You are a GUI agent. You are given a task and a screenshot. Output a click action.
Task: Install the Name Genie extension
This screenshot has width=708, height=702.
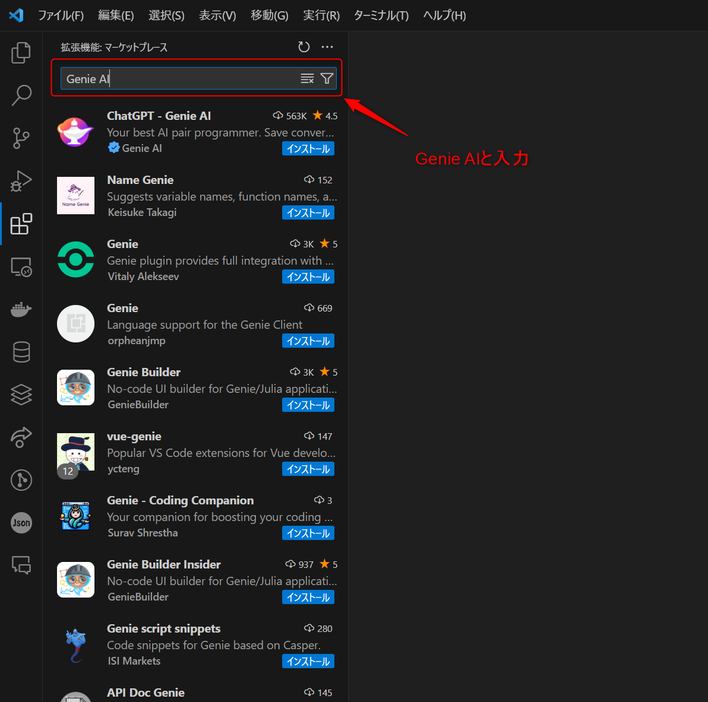(x=308, y=212)
